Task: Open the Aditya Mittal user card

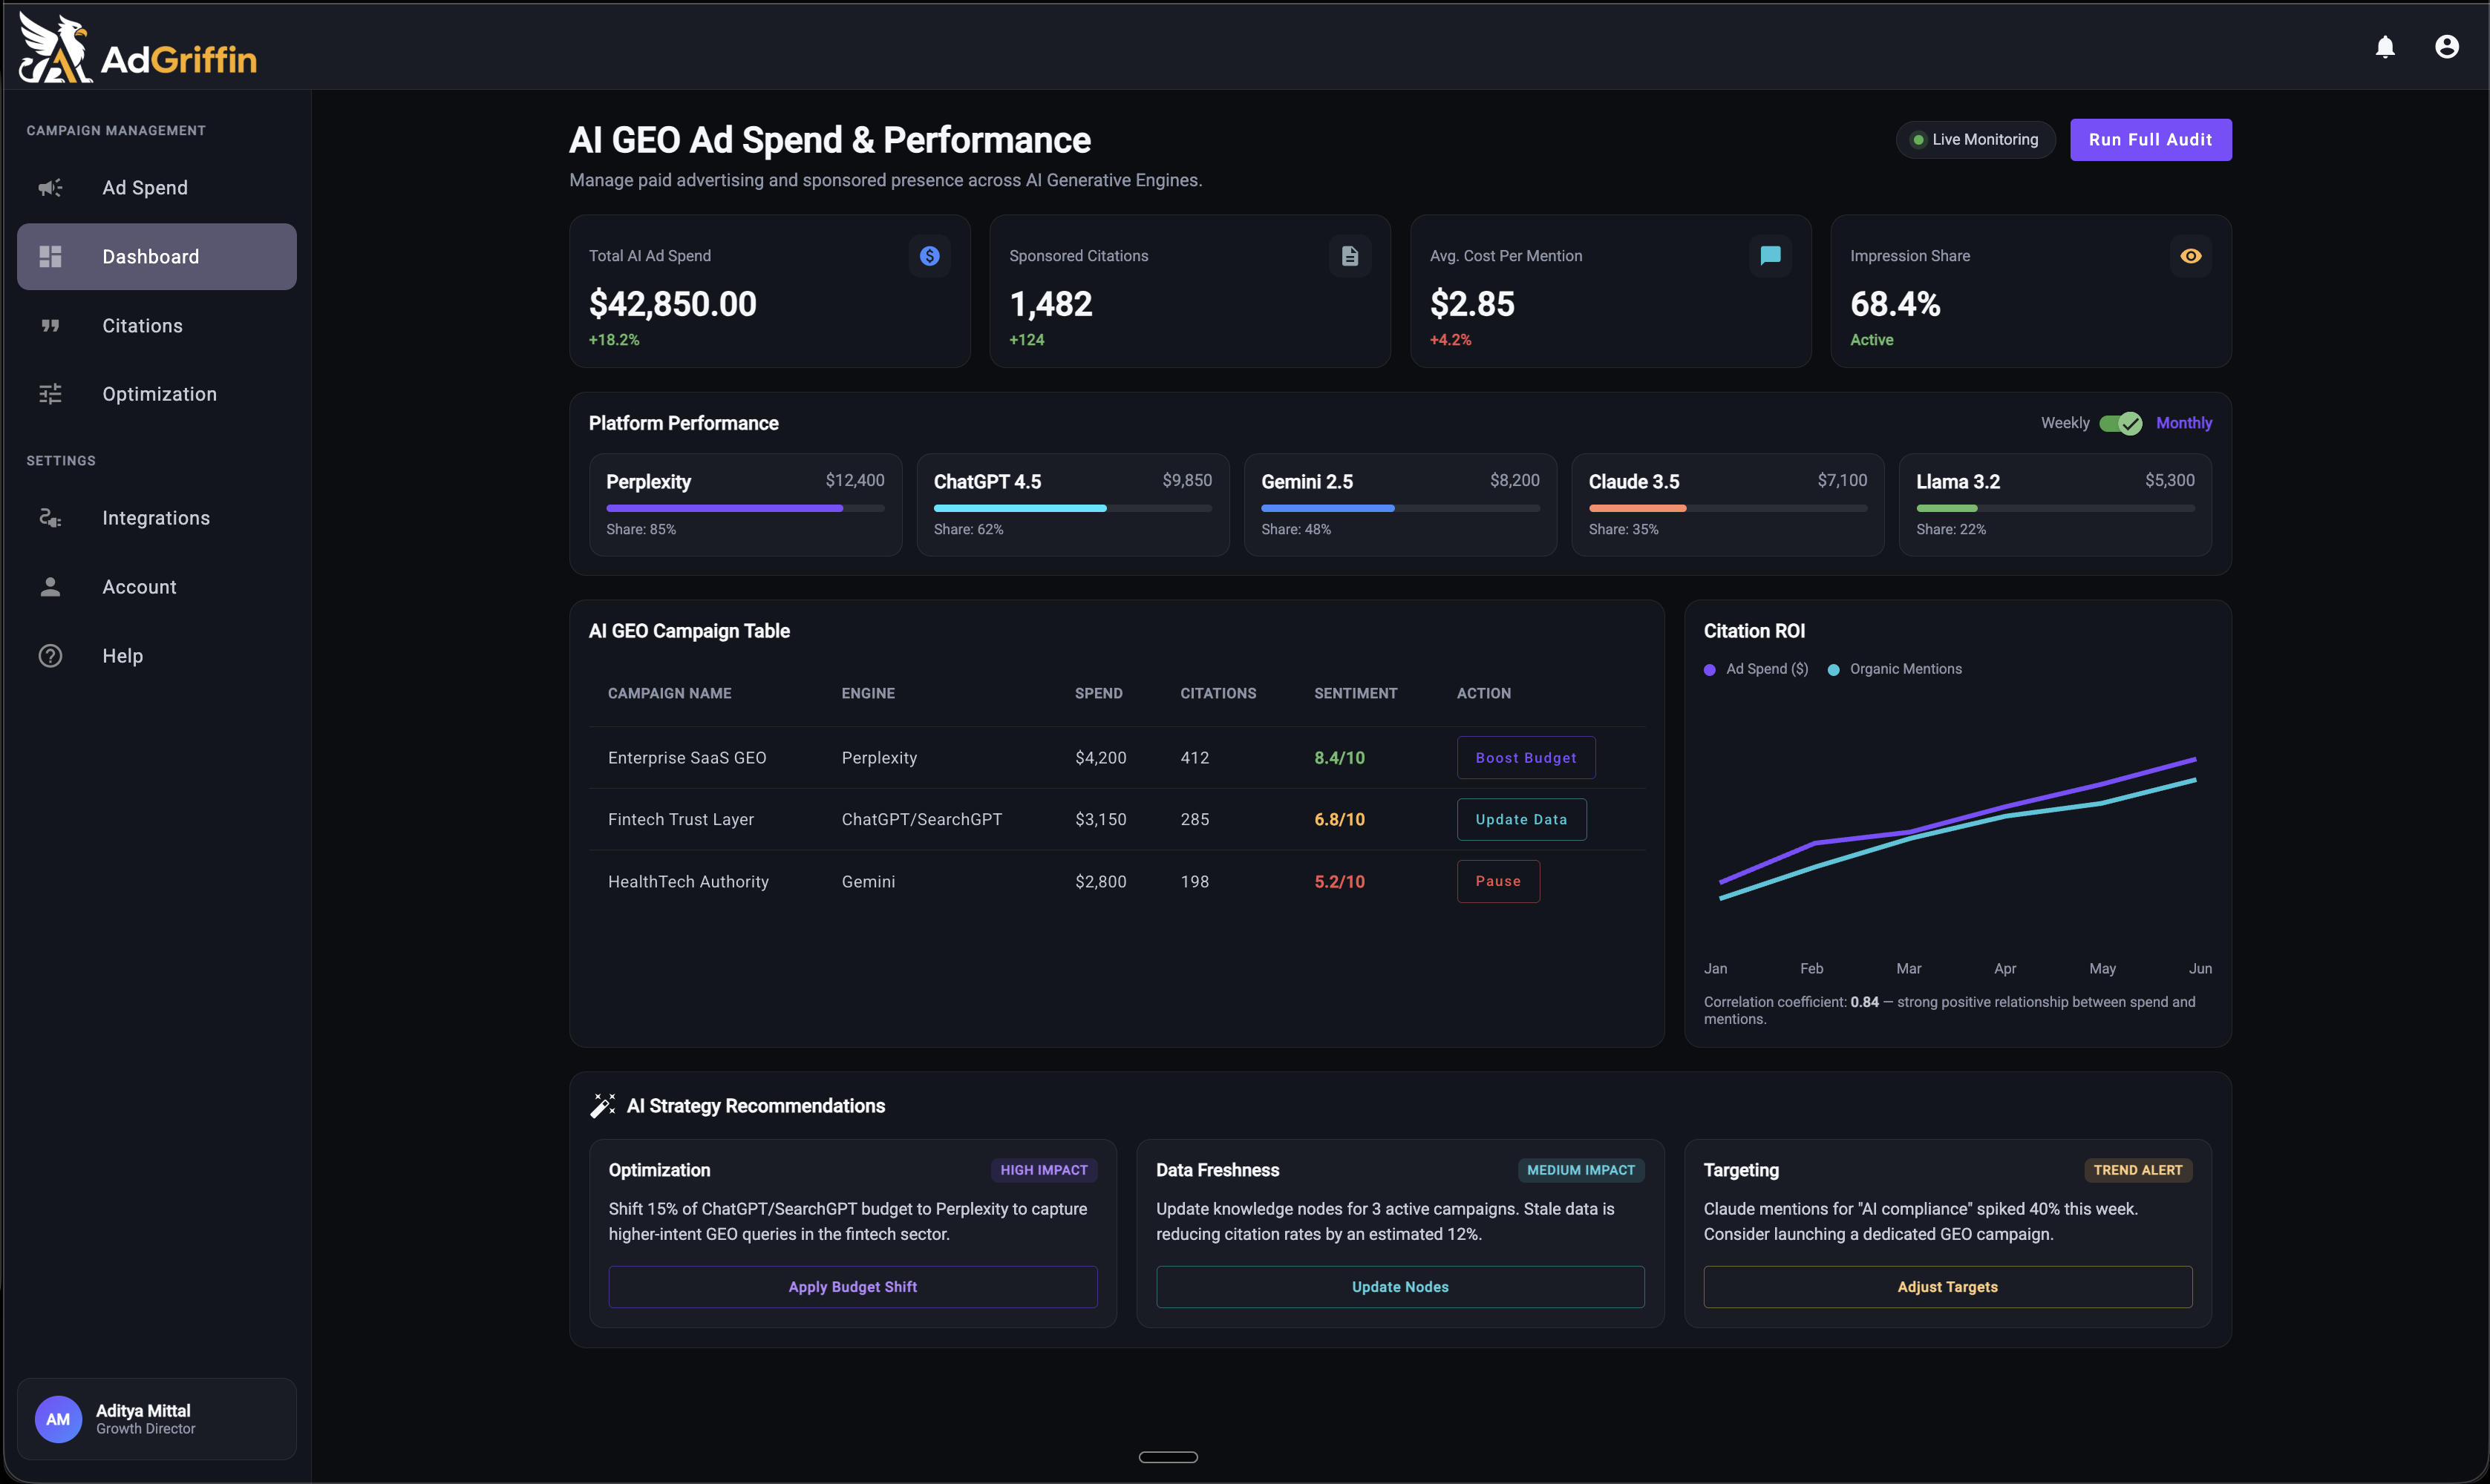Action: click(x=157, y=1419)
